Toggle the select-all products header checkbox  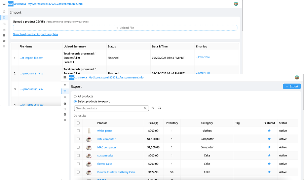tap(78, 123)
